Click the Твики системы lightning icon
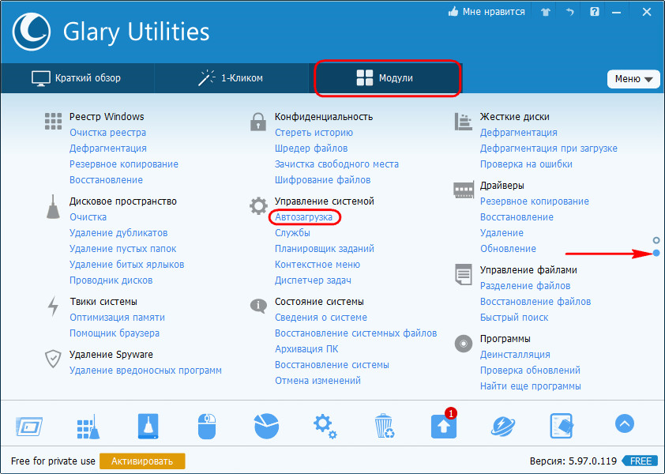The width and height of the screenshot is (665, 474). (53, 306)
